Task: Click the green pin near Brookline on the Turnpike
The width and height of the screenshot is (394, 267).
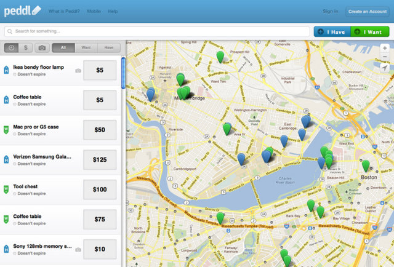Action: [220, 218]
